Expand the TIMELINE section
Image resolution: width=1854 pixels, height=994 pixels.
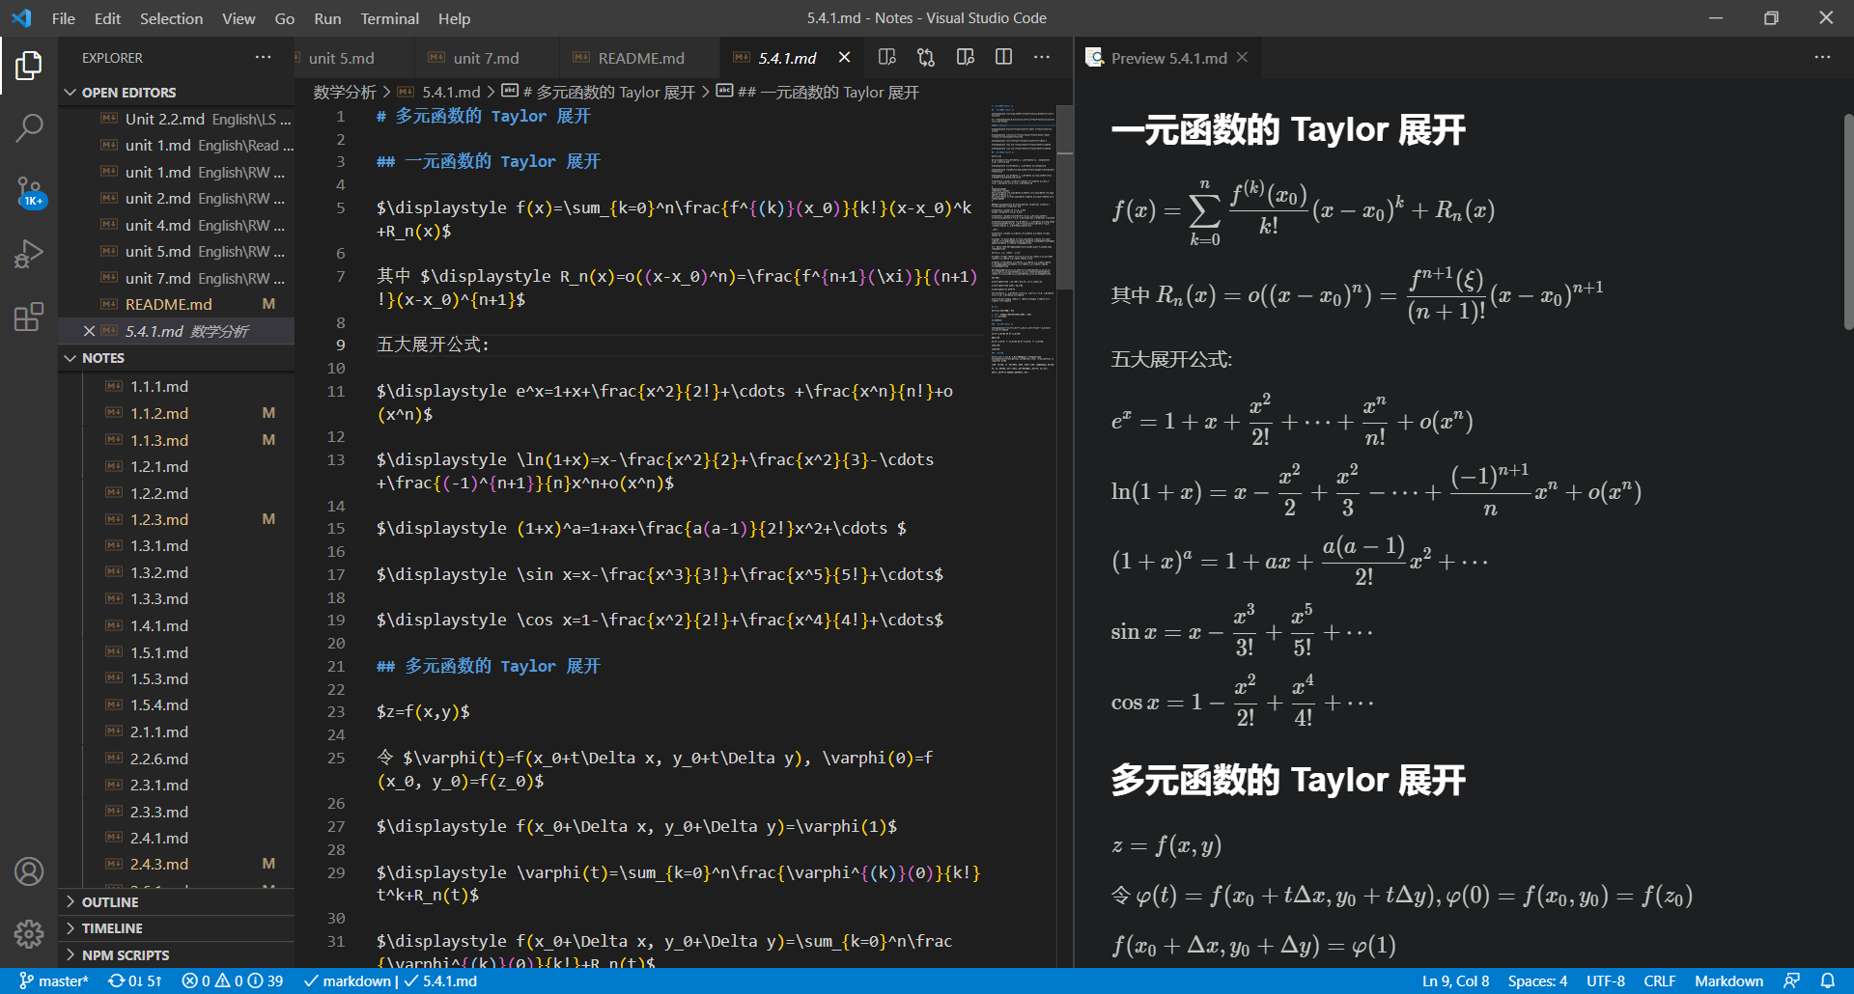111,927
